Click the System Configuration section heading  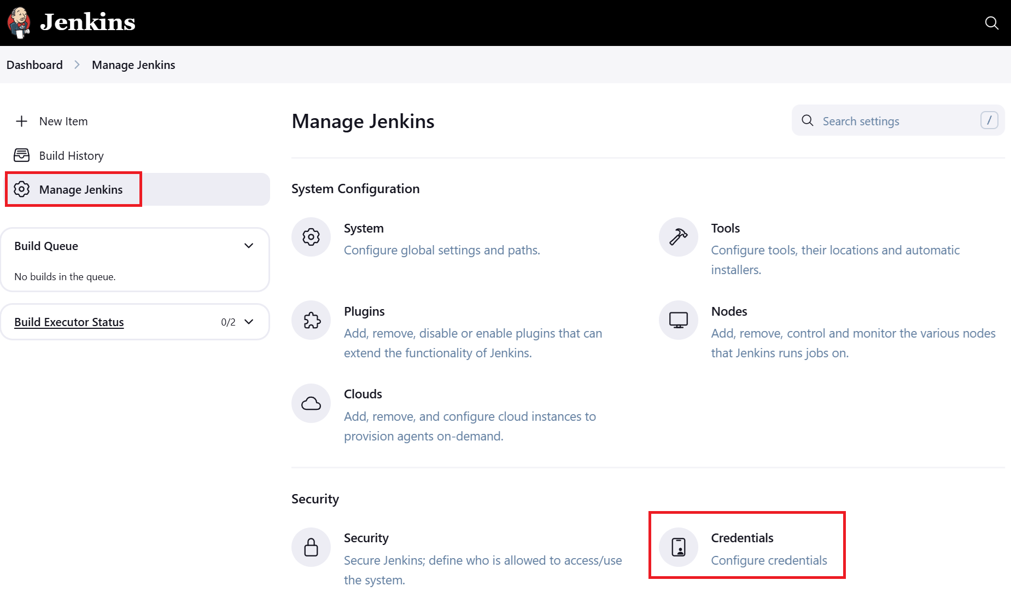(355, 189)
